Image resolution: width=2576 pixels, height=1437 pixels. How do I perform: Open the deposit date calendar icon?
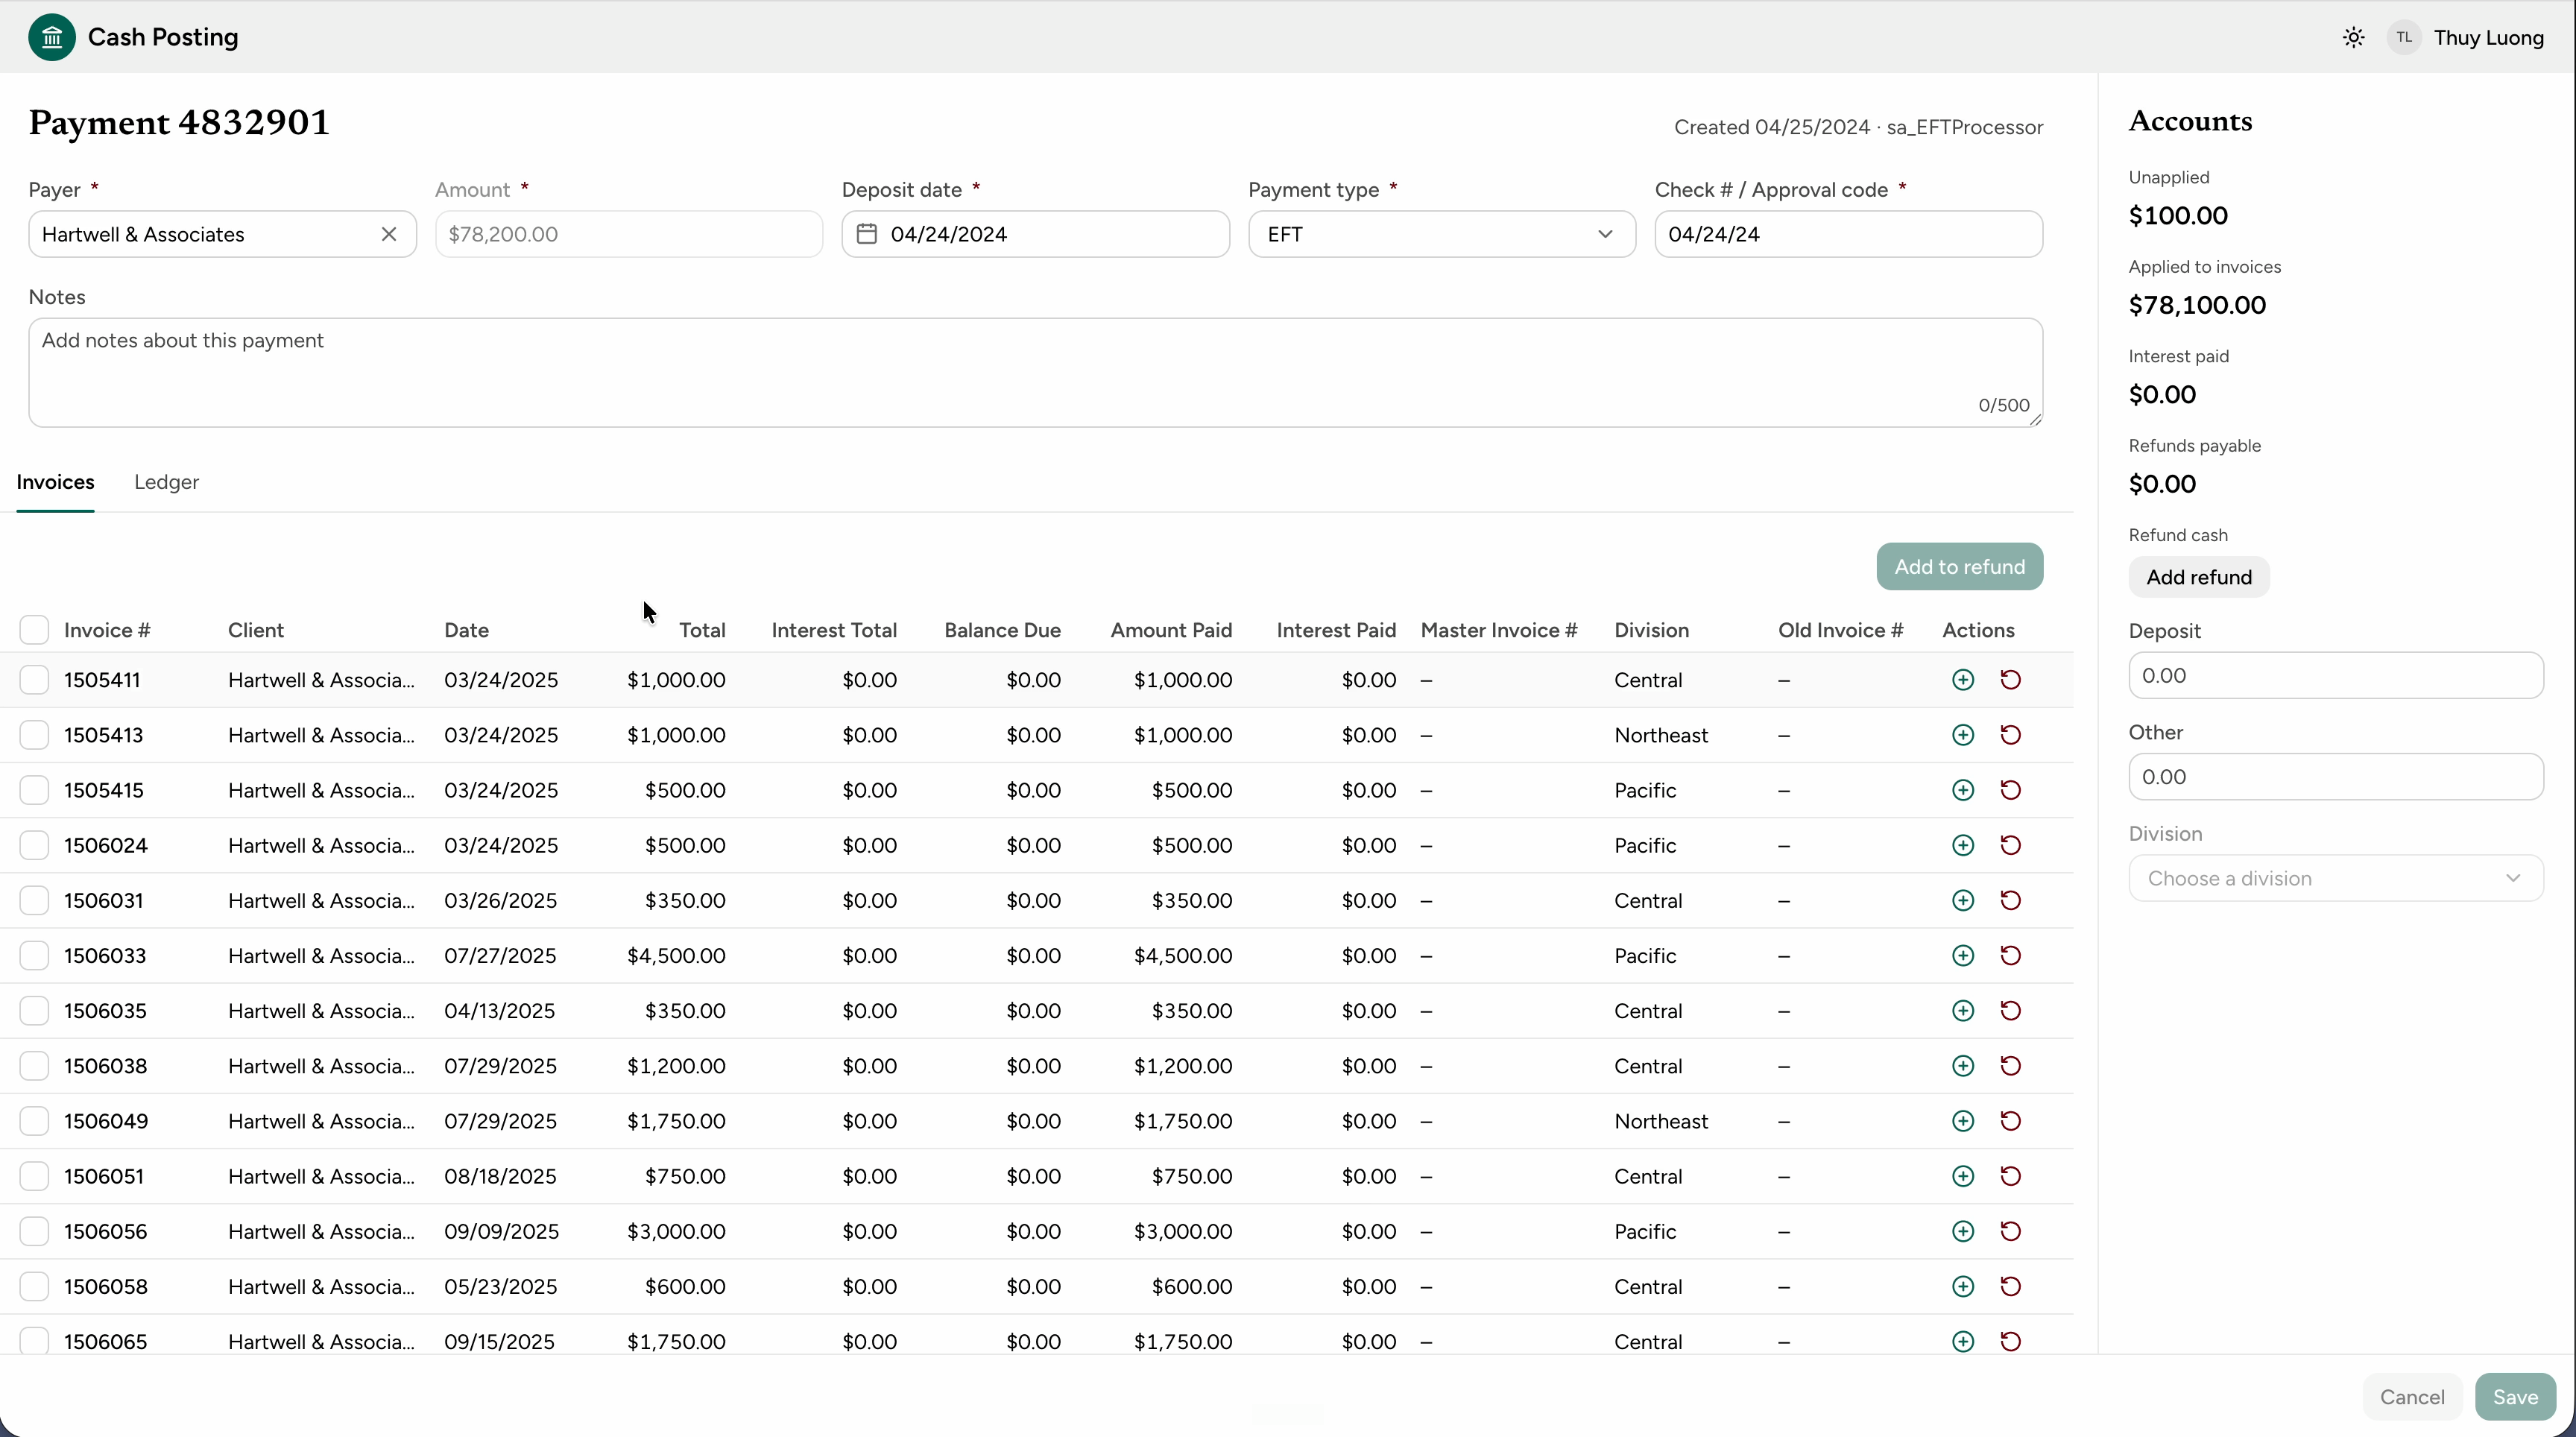click(x=867, y=234)
